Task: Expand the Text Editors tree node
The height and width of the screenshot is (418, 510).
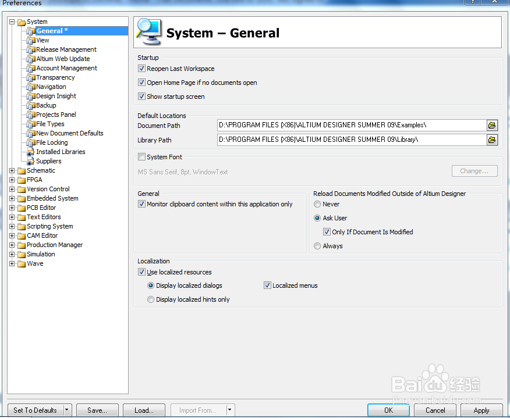Action: tap(12, 217)
